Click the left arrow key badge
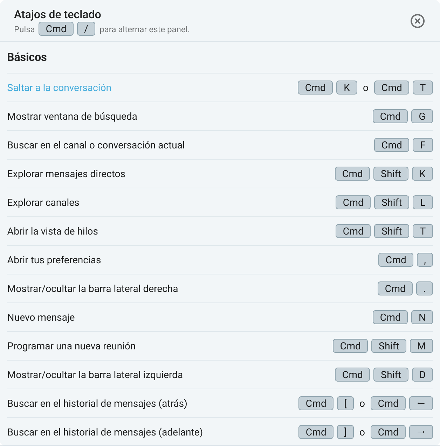440x446 pixels. coord(421,403)
